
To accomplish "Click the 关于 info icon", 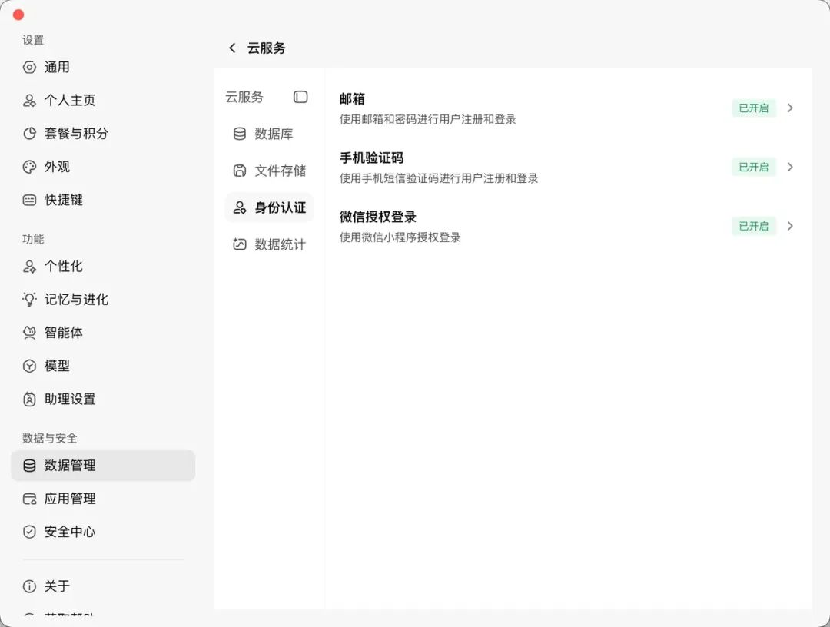I will pyautogui.click(x=30, y=586).
